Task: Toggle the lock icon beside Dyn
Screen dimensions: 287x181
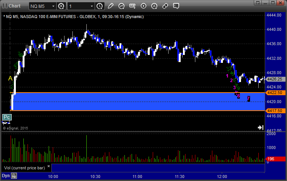Action: pos(14,176)
